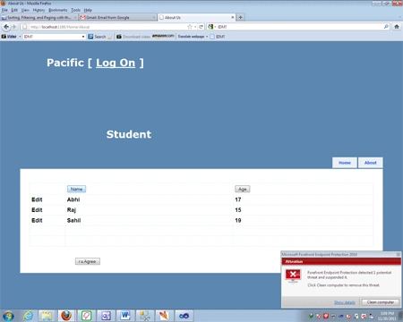403x322 pixels.
Task: Click the Log On link
Action: click(116, 63)
